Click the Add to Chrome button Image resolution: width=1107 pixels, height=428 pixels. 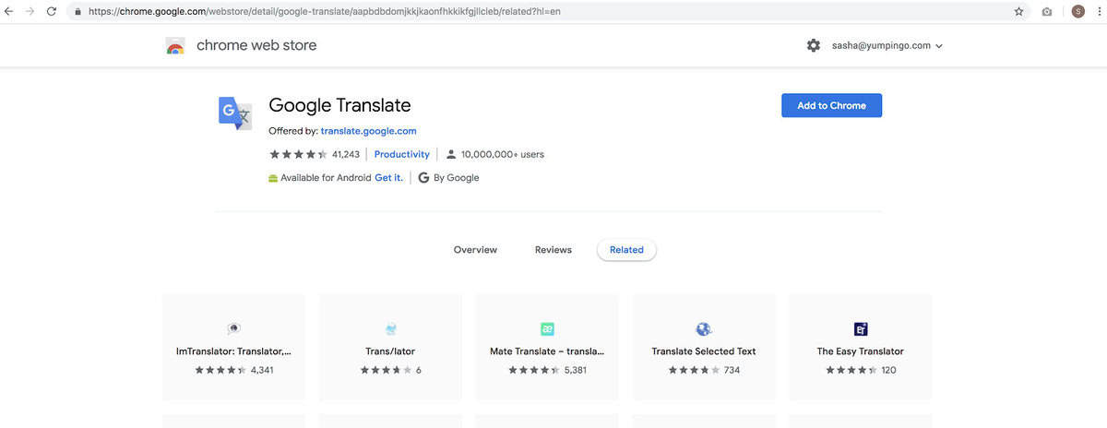click(831, 105)
